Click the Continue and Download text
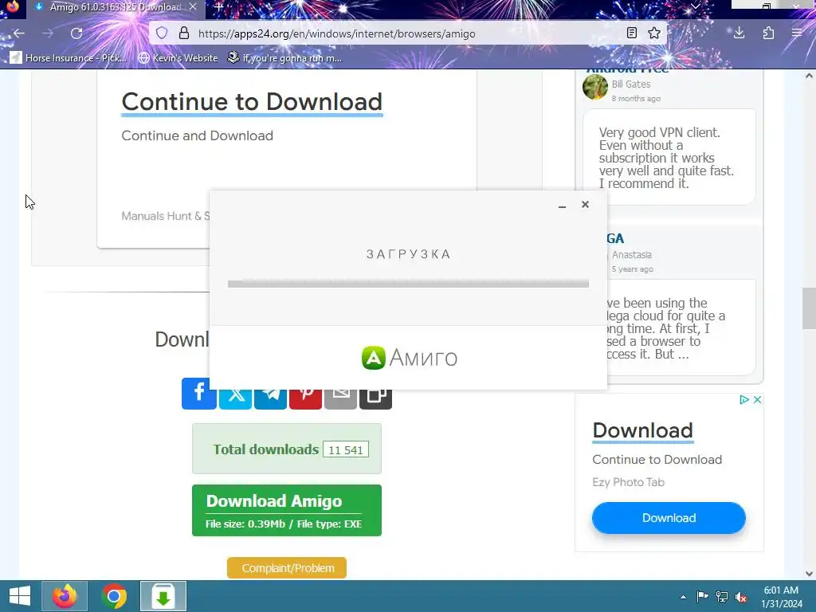Screen dimensions: 816x612 click(198, 135)
